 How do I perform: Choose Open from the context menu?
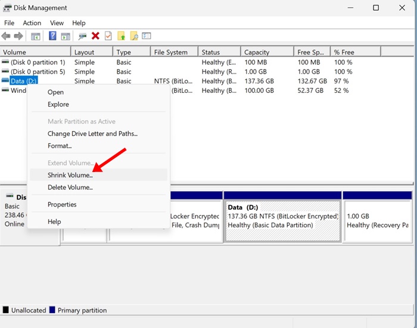point(99,92)
